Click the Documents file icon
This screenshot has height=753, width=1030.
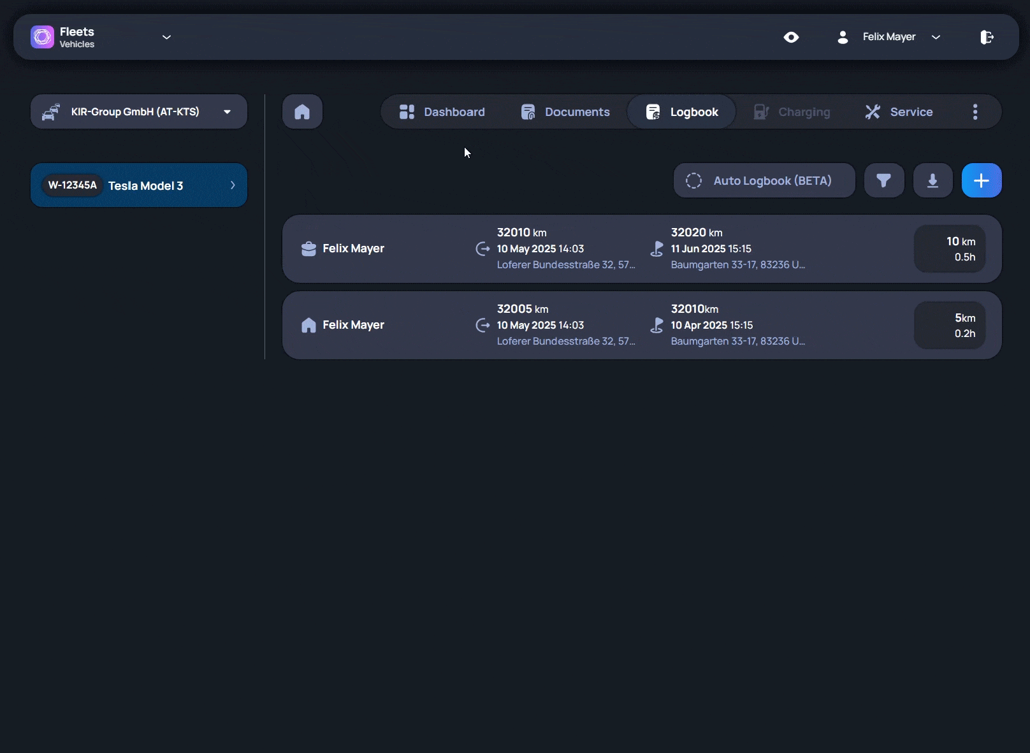(528, 111)
